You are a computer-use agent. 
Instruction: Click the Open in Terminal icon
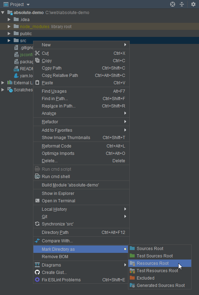tap(37, 201)
